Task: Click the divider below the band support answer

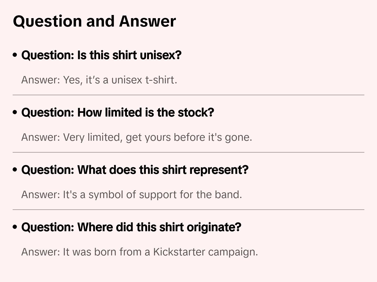Action: (188, 210)
